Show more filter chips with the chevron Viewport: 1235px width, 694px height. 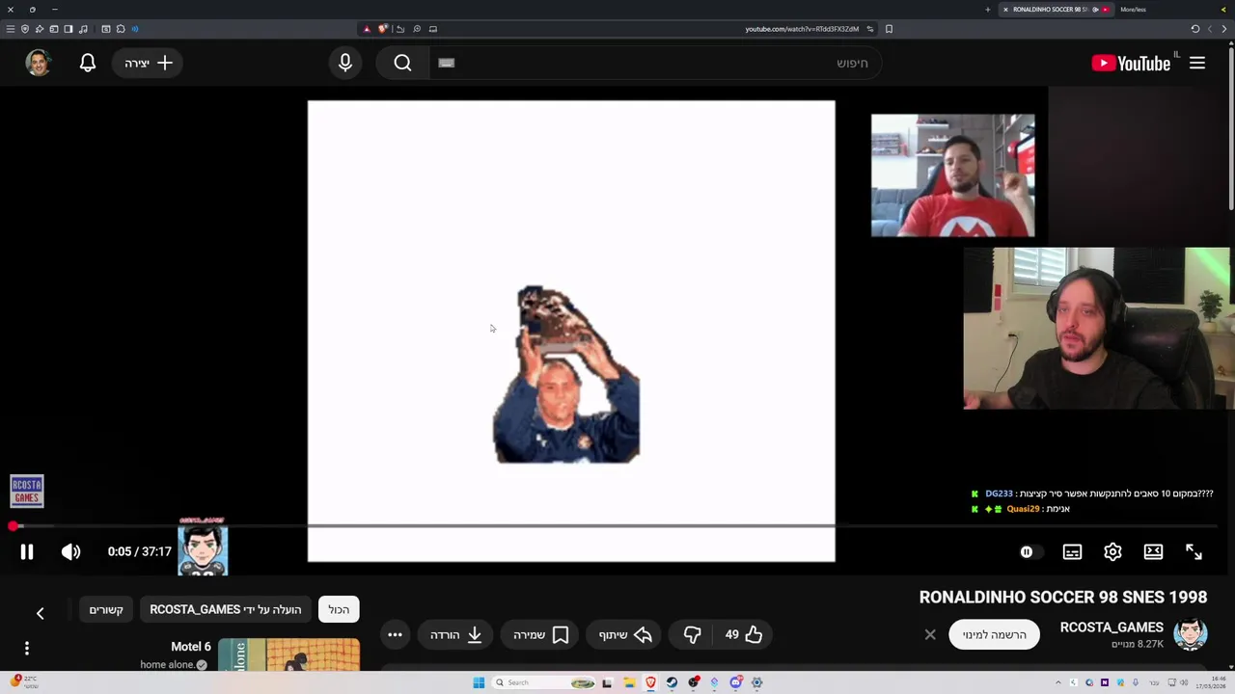click(41, 613)
